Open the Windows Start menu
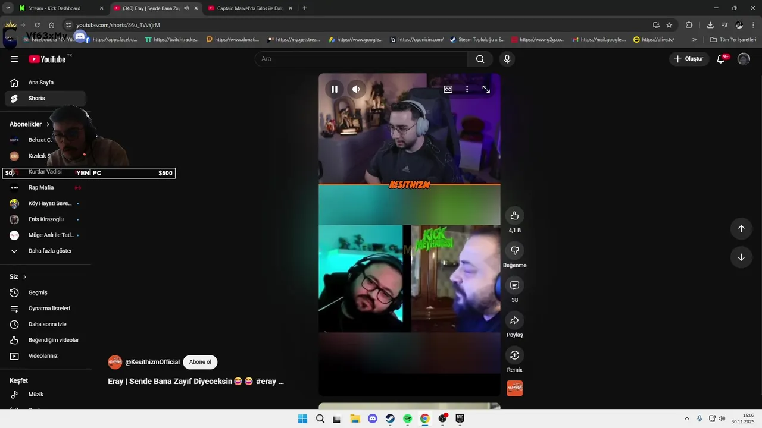The height and width of the screenshot is (428, 762). (302, 418)
